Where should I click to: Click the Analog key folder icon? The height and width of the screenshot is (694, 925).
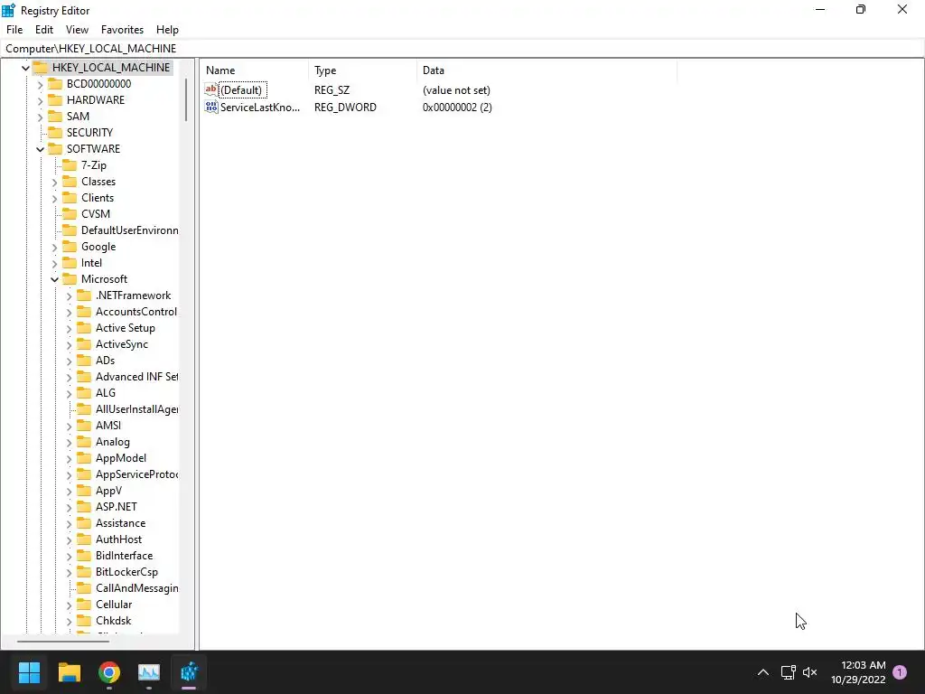click(84, 441)
